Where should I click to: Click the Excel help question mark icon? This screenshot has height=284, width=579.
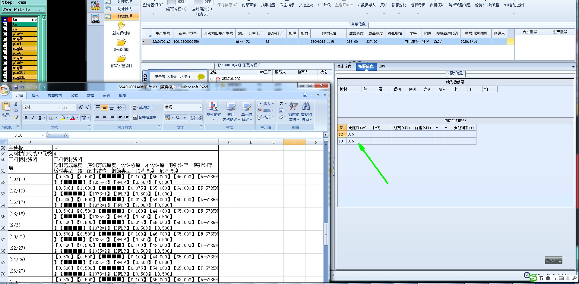(x=305, y=95)
